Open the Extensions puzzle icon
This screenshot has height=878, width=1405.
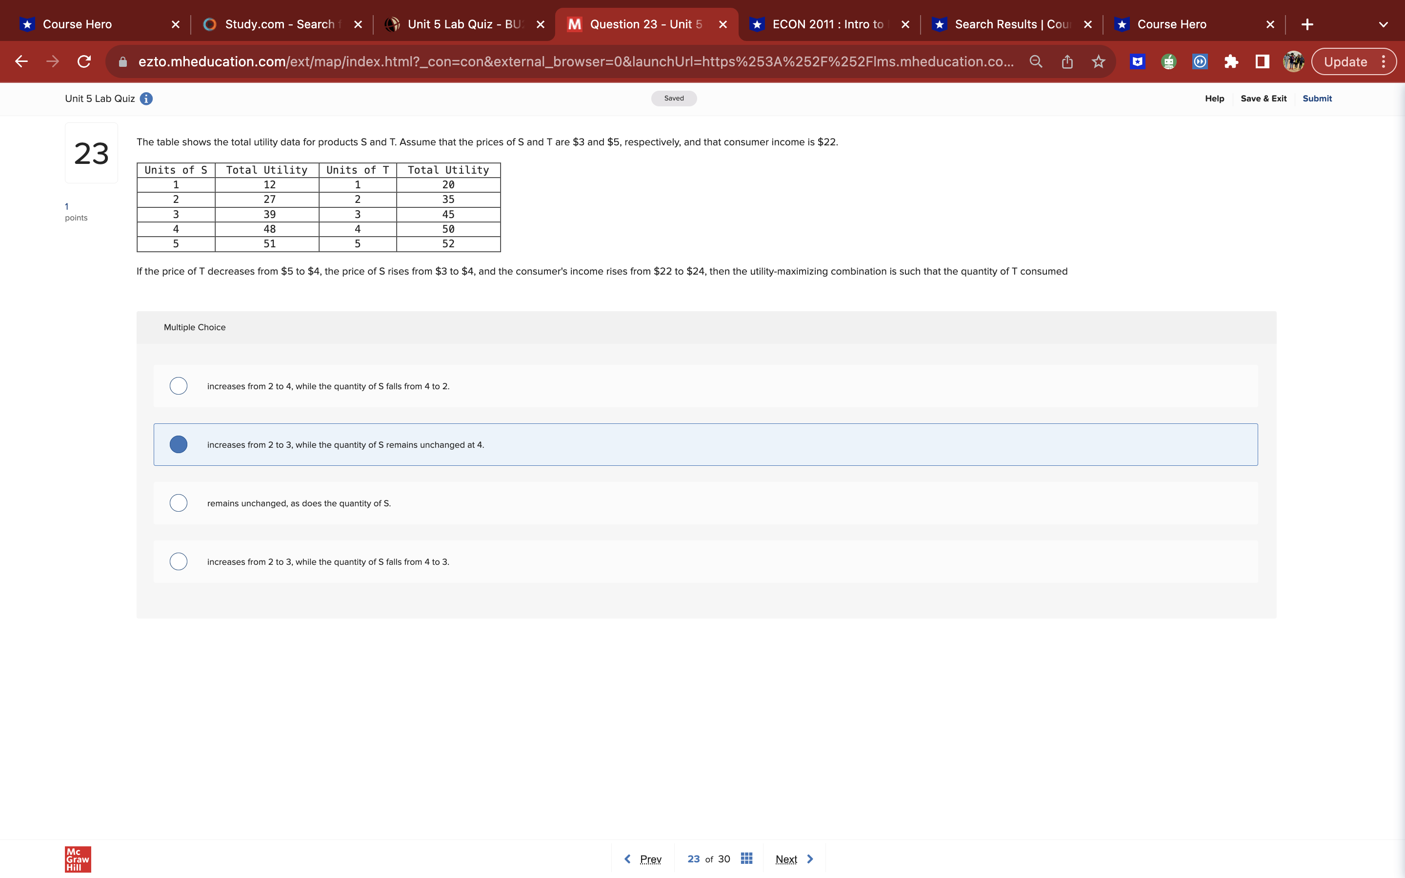(1231, 61)
